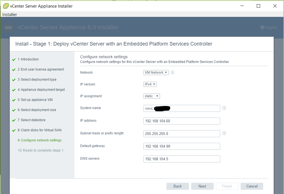Click the info icon beside System name field
284x194 pixels.
224,108
